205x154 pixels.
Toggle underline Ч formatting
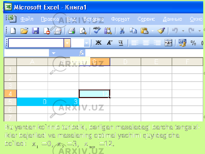coord(121,43)
